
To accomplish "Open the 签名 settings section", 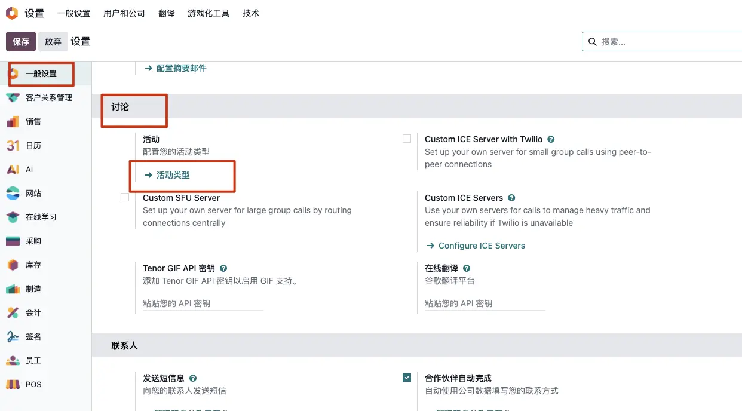I will click(x=33, y=336).
